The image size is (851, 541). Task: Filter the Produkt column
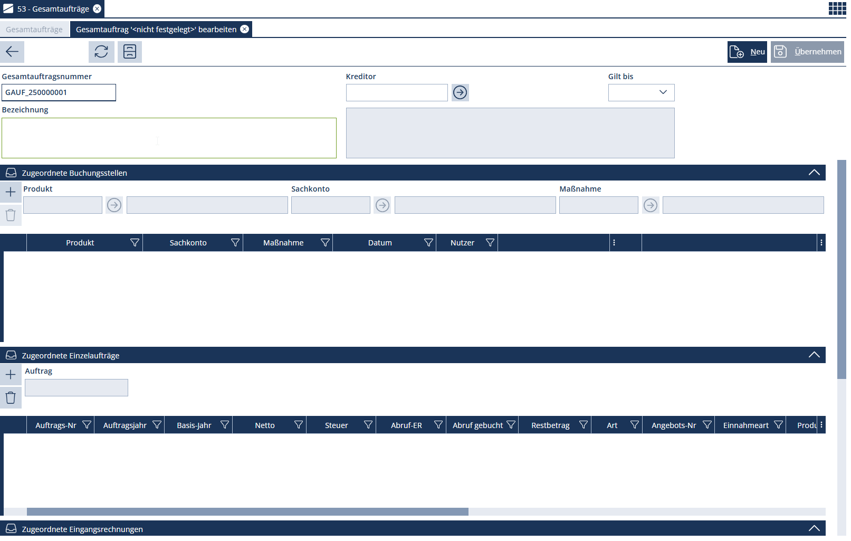(x=135, y=243)
